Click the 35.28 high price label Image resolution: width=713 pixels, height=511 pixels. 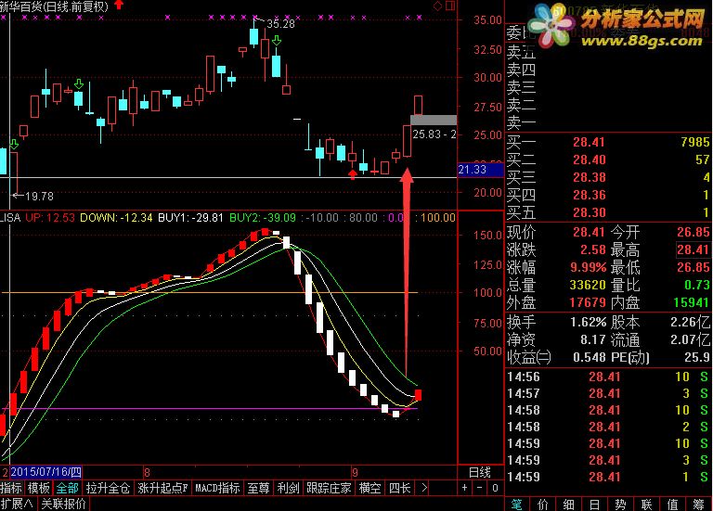coord(280,23)
